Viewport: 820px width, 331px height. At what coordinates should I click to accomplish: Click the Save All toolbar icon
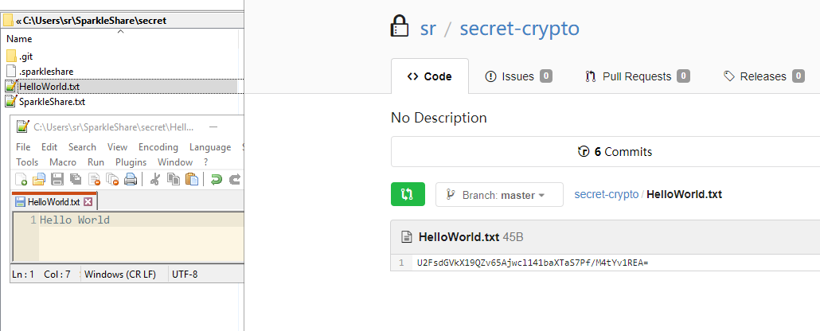pos(76,179)
